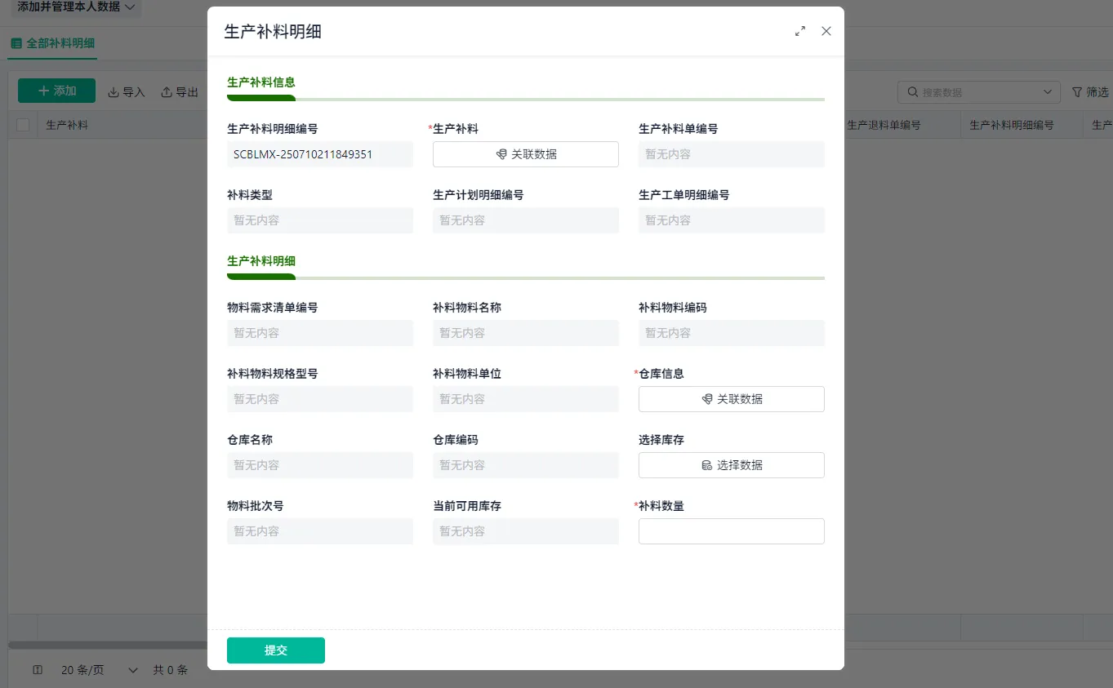Click the funnel icon beside 筛选
This screenshot has height=688, width=1113.
point(1077,92)
